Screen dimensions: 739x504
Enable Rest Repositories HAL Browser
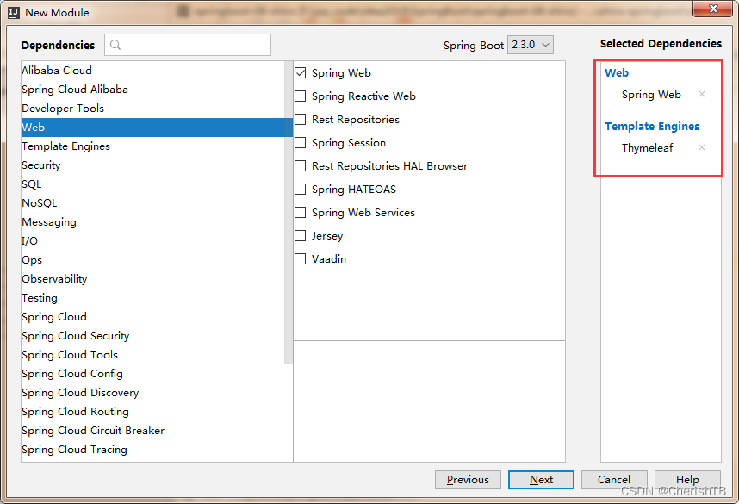click(x=301, y=166)
